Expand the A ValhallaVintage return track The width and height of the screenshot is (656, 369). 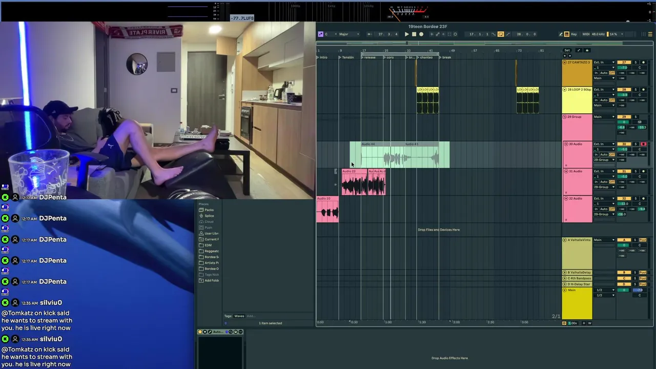[564, 240]
